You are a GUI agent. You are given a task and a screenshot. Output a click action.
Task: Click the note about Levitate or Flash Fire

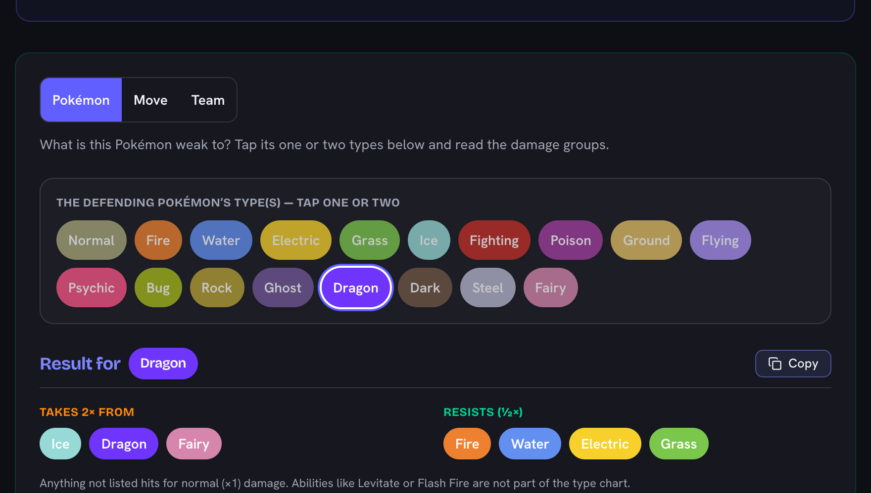click(x=335, y=483)
